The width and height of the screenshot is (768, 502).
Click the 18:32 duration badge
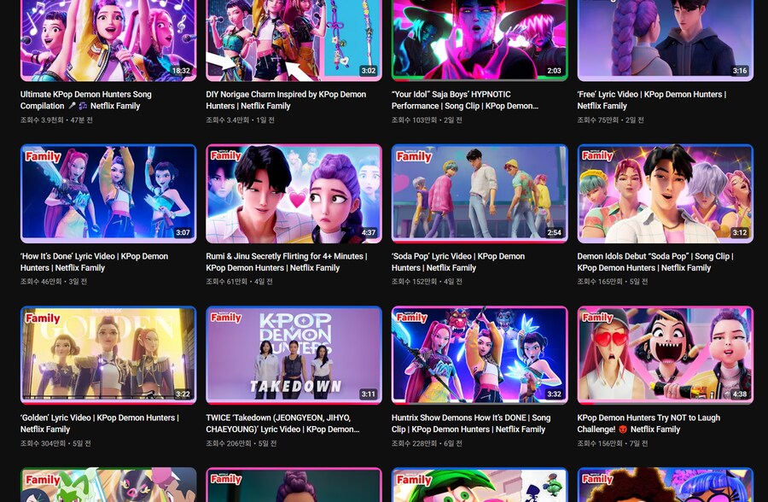(x=181, y=71)
